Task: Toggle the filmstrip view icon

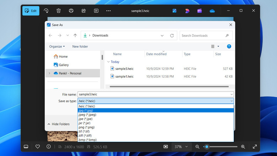Action: pyautogui.click(x=26, y=146)
